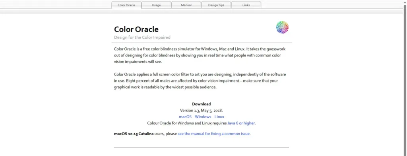Download the Windows version
This screenshot has height=156, width=407.
pyautogui.click(x=203, y=117)
